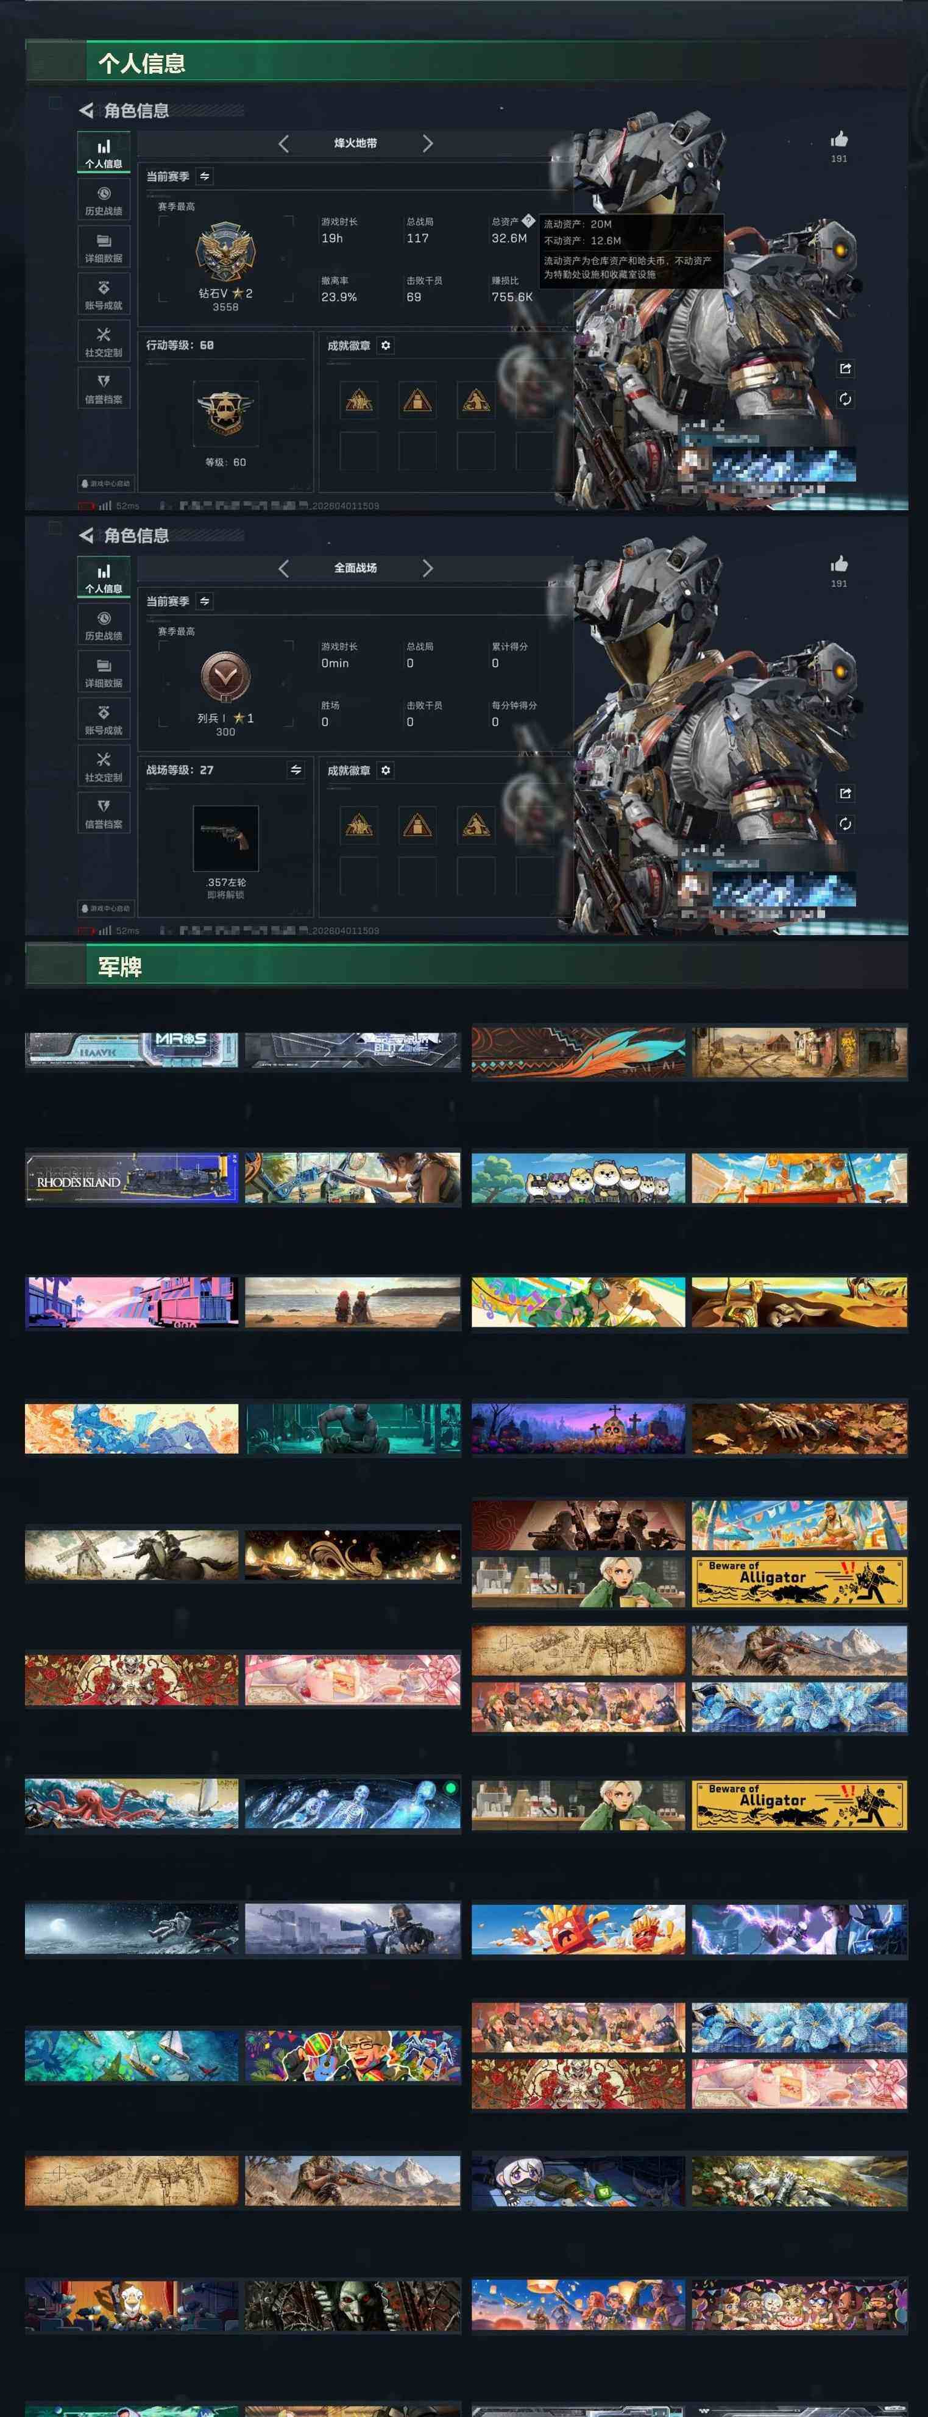Click share icon in the 全面战场 panel
Image resolution: width=928 pixels, height=2417 pixels.
tap(845, 794)
